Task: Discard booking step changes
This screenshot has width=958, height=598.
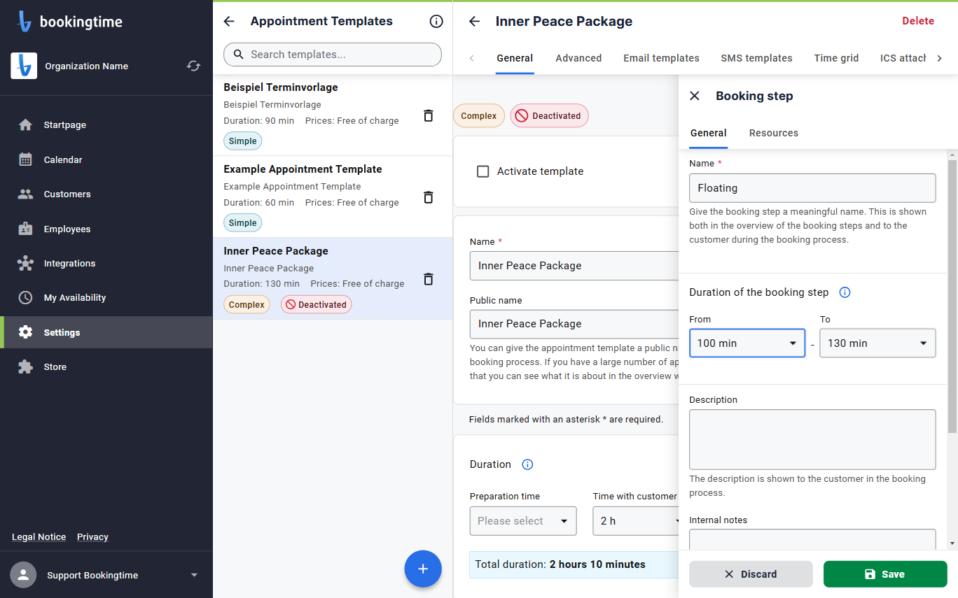Action: pyautogui.click(x=751, y=574)
